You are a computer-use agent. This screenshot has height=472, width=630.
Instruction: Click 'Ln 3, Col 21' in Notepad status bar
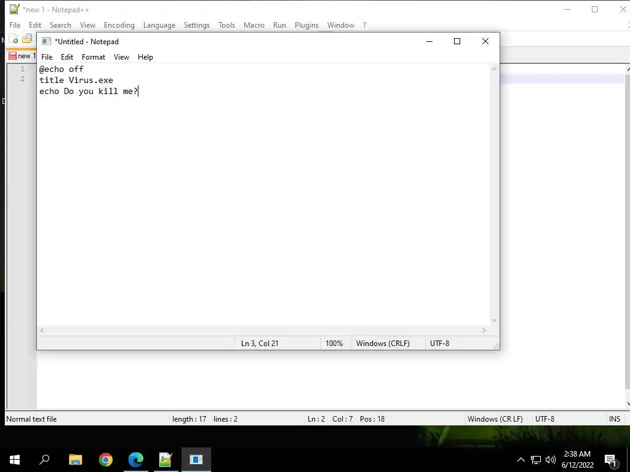(260, 344)
